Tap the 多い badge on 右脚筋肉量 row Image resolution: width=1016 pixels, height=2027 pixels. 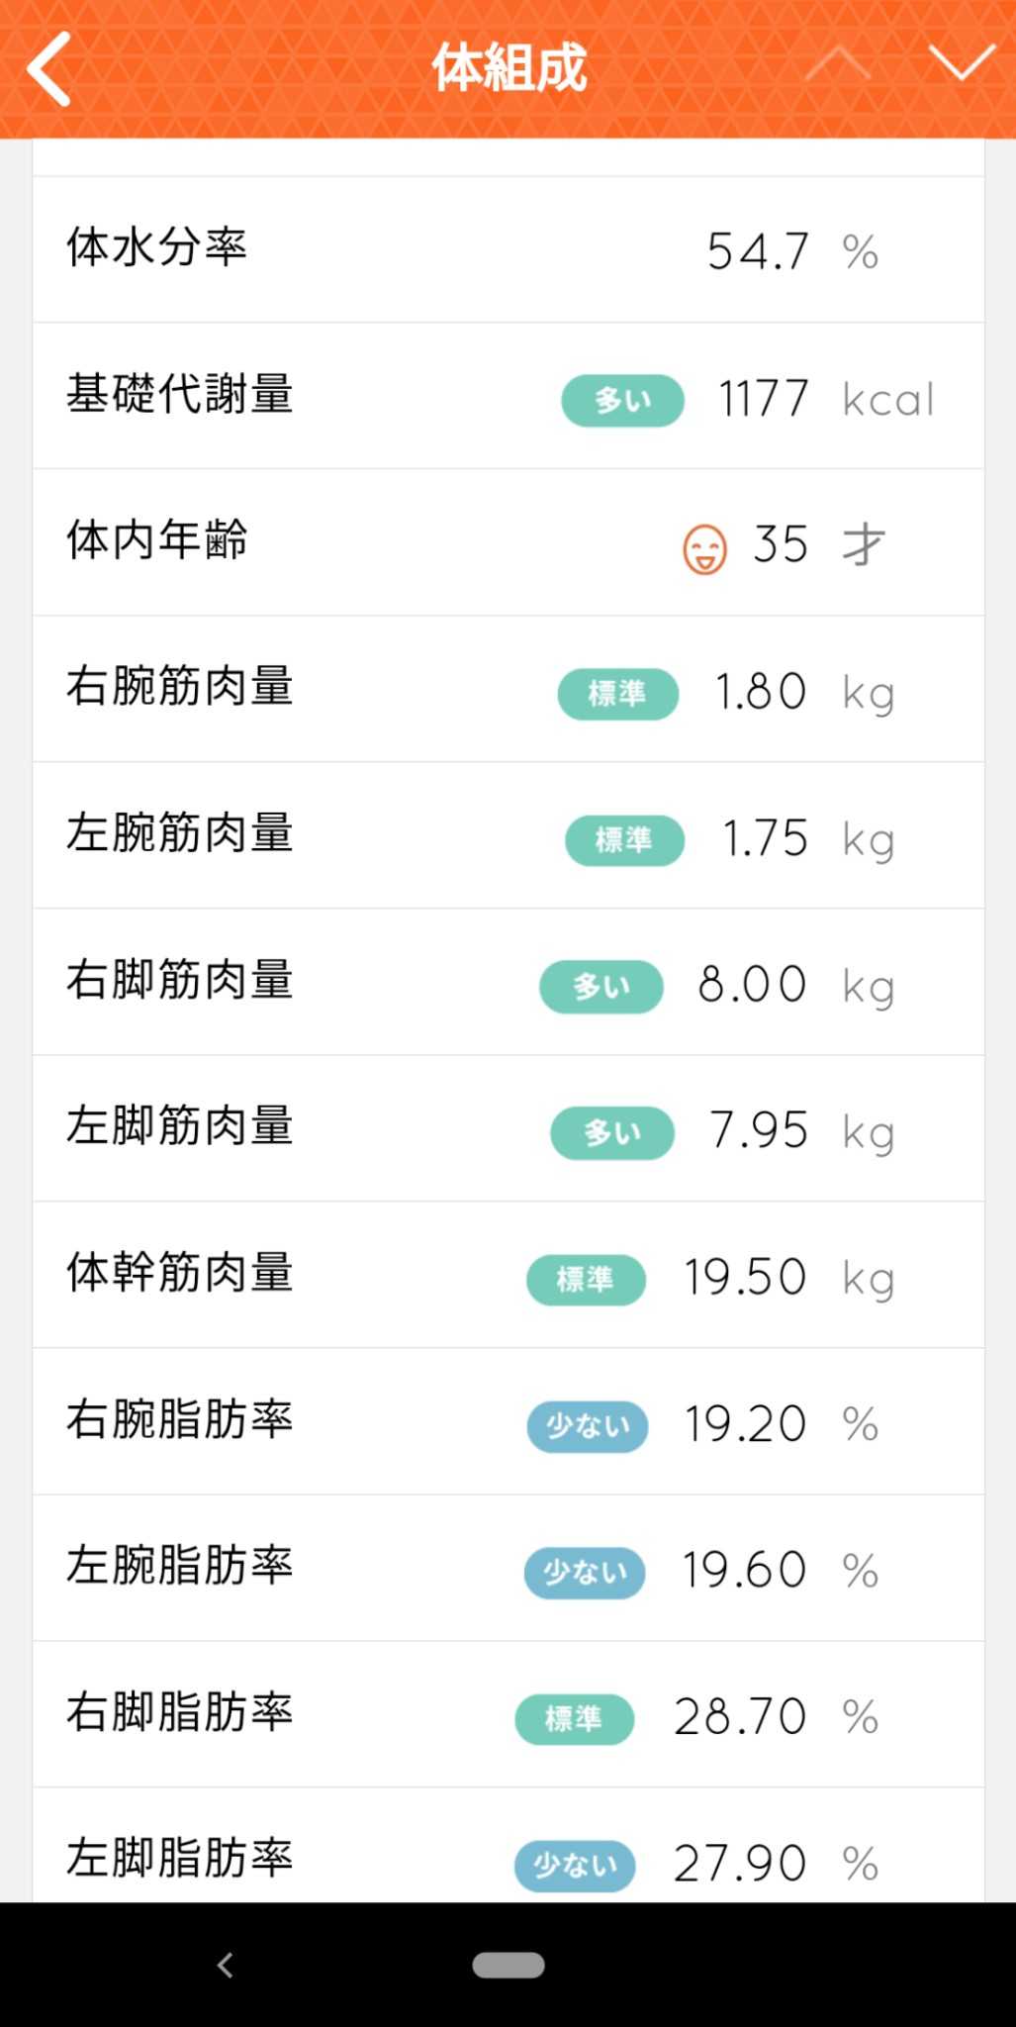[600, 986]
